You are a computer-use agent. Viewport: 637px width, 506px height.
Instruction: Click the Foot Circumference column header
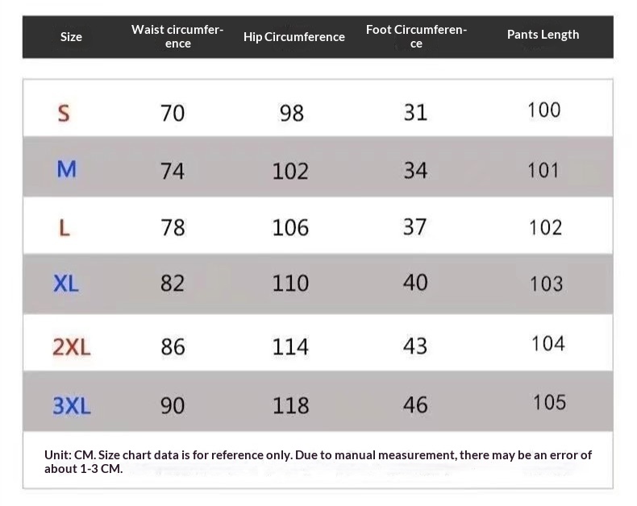416,36
